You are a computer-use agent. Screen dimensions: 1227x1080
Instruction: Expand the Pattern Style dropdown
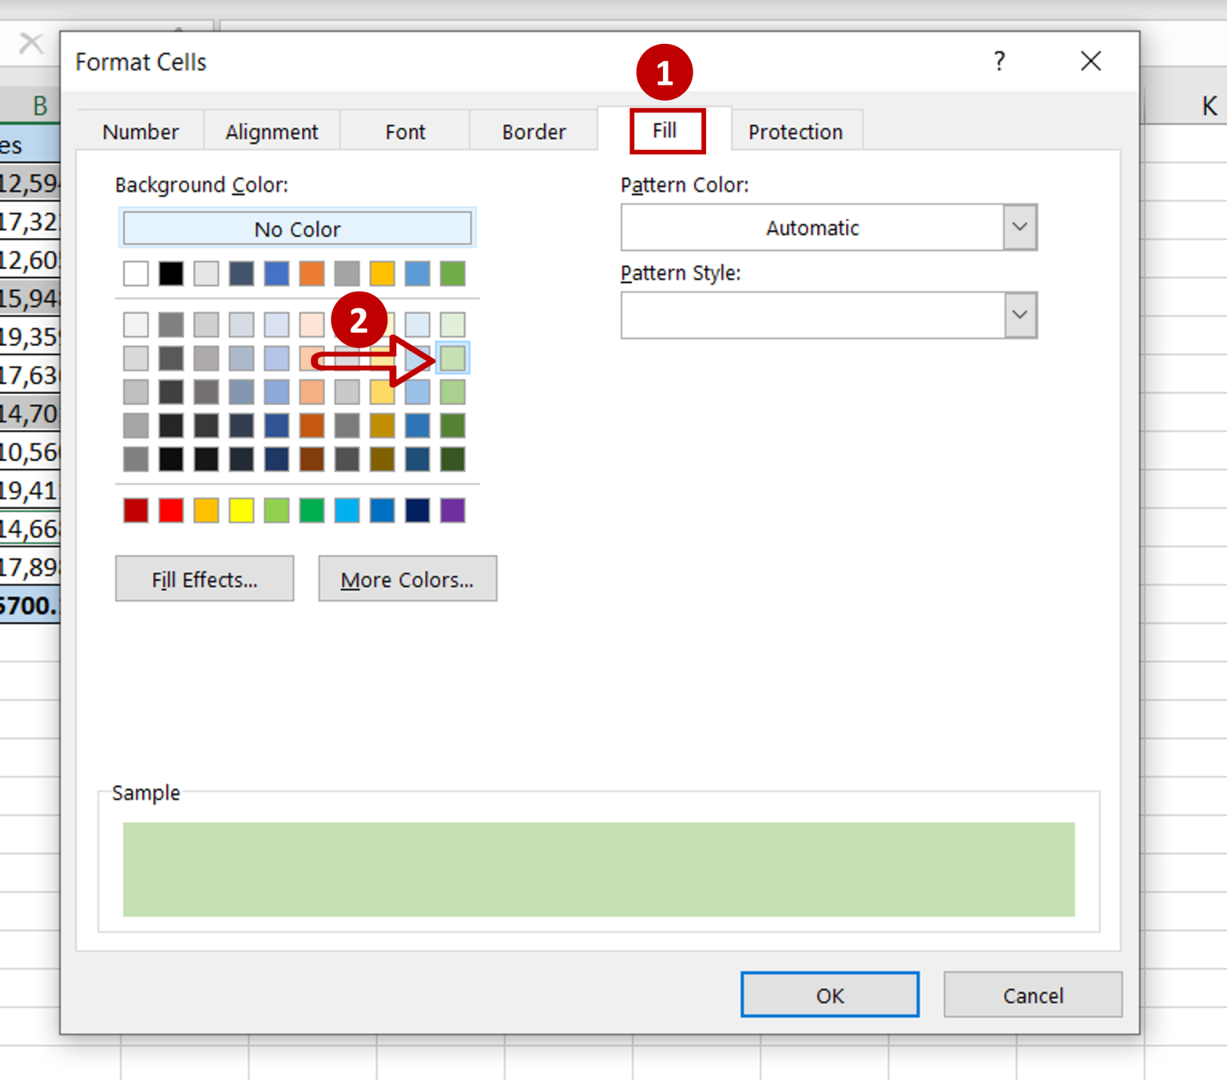1019,316
